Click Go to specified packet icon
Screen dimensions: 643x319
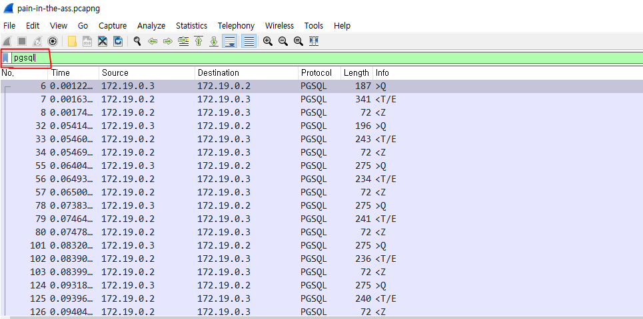183,41
